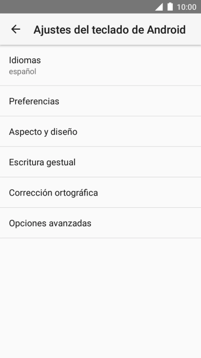Select Corrección ortográfica
Image resolution: width=201 pixels, height=358 pixels.
(x=100, y=193)
